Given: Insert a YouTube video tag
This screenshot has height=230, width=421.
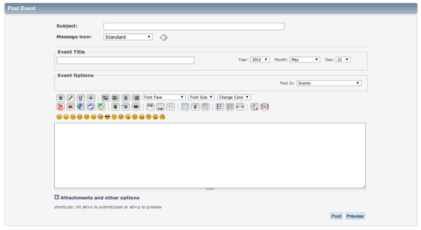Looking at the screenshot, I should (x=60, y=107).
